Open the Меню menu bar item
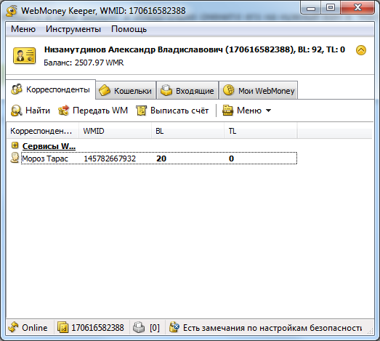Image resolution: width=380 pixels, height=341 pixels. [x=23, y=29]
